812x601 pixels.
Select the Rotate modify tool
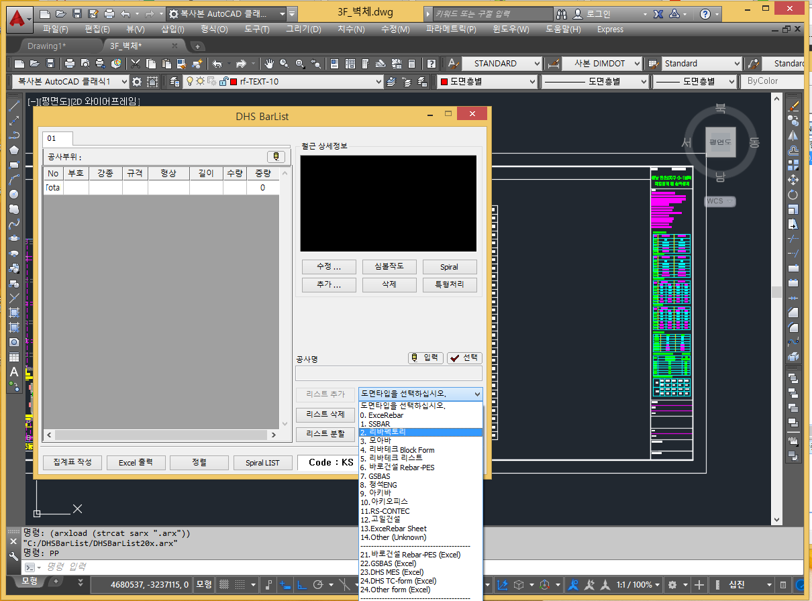[793, 195]
